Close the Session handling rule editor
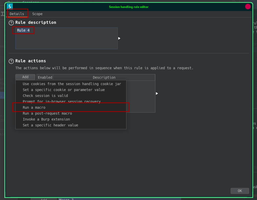257x200 pixels. pos(248,7)
